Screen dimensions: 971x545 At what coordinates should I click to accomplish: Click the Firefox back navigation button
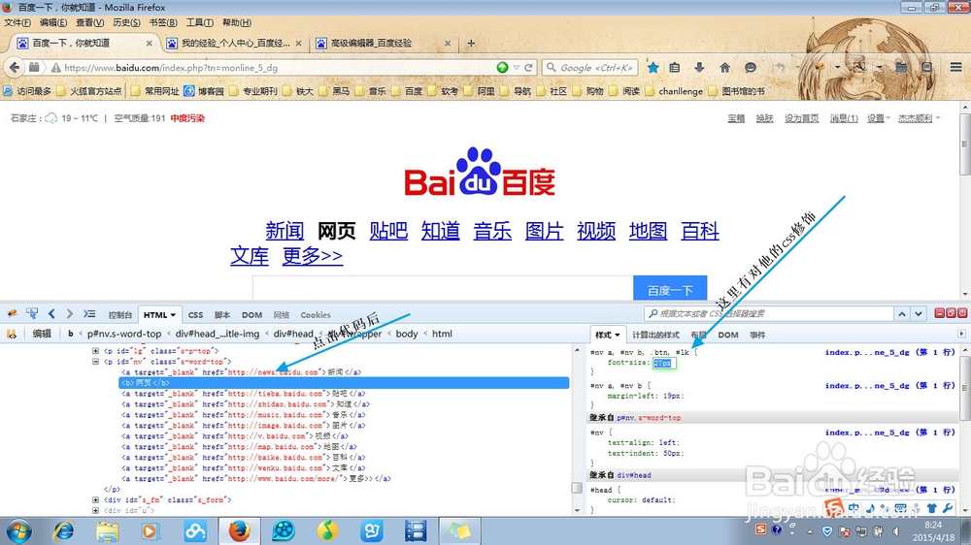[15, 68]
